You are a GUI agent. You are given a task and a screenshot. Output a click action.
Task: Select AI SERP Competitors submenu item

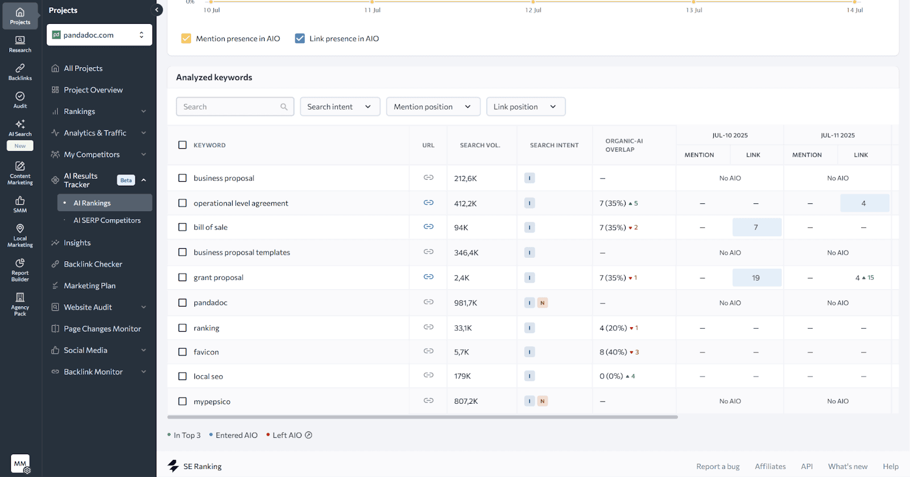[107, 220]
